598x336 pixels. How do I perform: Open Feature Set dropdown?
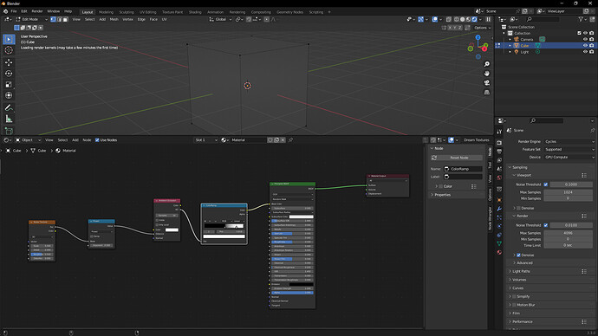point(569,149)
